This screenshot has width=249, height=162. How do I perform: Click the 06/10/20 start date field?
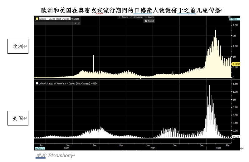(x=40, y=148)
